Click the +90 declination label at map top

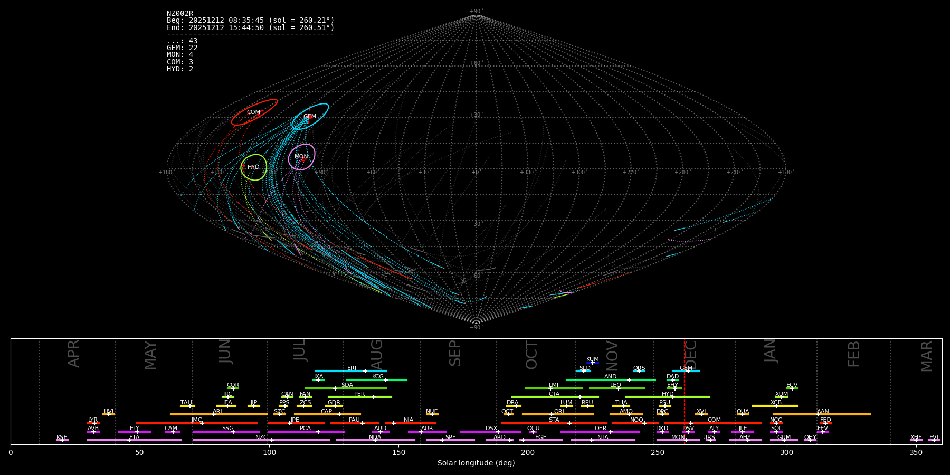coord(476,12)
